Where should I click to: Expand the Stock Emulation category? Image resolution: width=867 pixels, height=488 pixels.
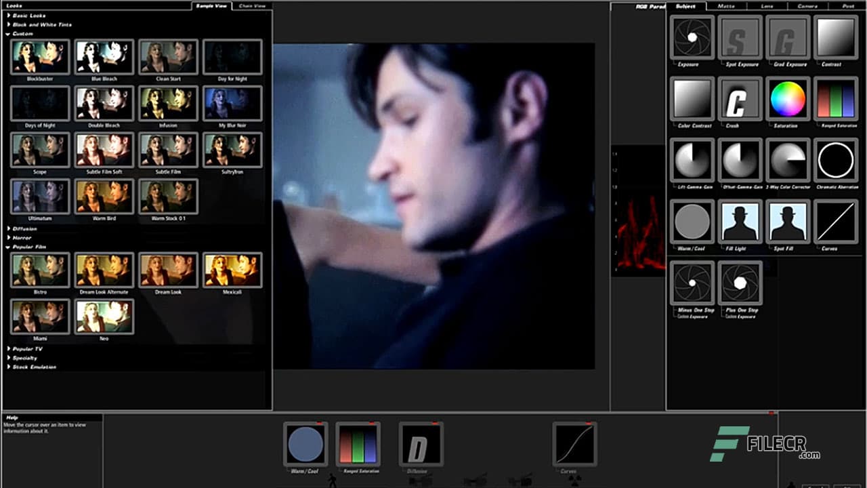point(35,367)
